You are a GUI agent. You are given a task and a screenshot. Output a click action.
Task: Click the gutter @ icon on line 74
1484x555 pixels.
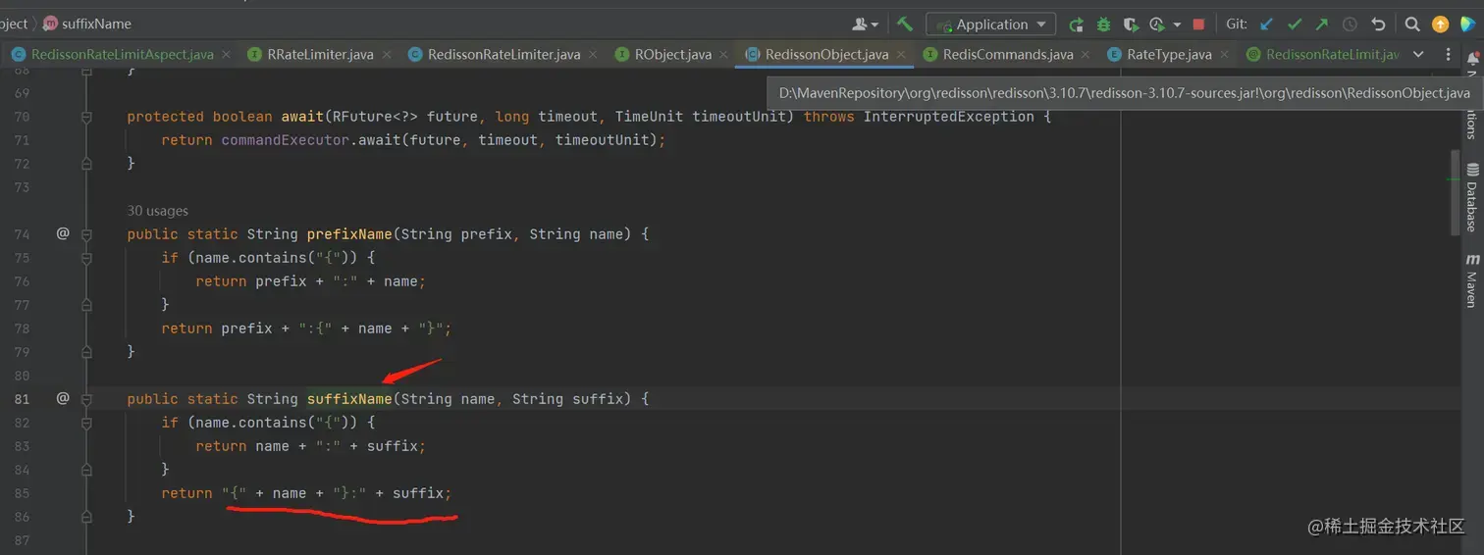pyautogui.click(x=63, y=233)
